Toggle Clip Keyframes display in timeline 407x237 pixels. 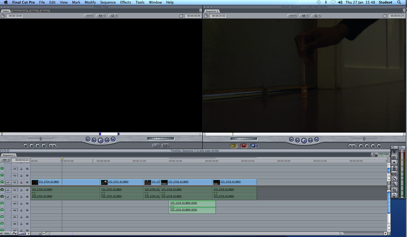click(x=7, y=233)
